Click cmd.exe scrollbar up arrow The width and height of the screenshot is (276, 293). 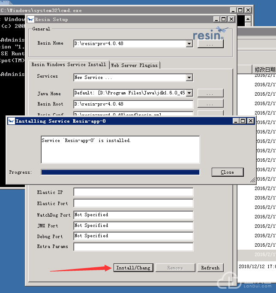[x=248, y=19]
